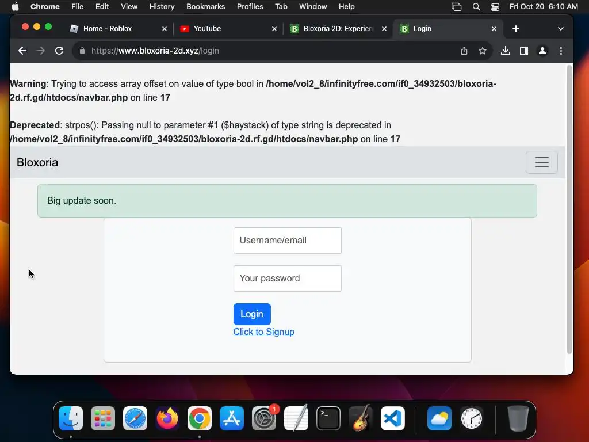
Task: Open the three-dot Chrome menu
Action: coord(561,51)
